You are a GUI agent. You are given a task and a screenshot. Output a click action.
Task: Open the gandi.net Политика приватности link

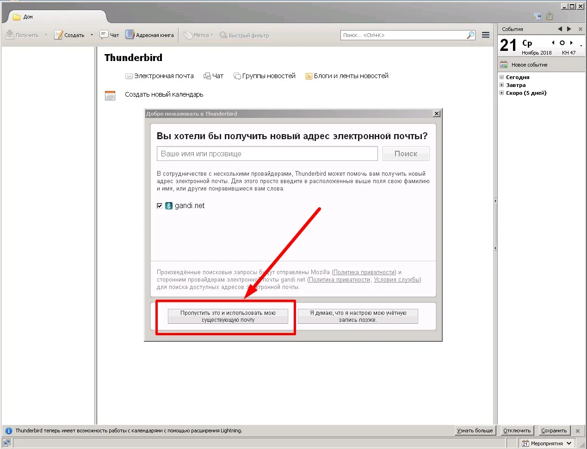pyautogui.click(x=340, y=280)
